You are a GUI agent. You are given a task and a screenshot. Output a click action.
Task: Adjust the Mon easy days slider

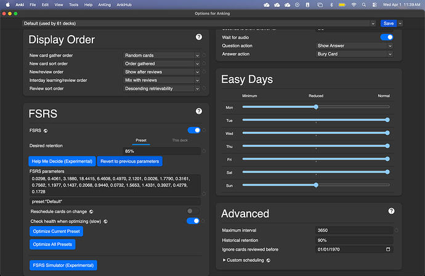316,107
